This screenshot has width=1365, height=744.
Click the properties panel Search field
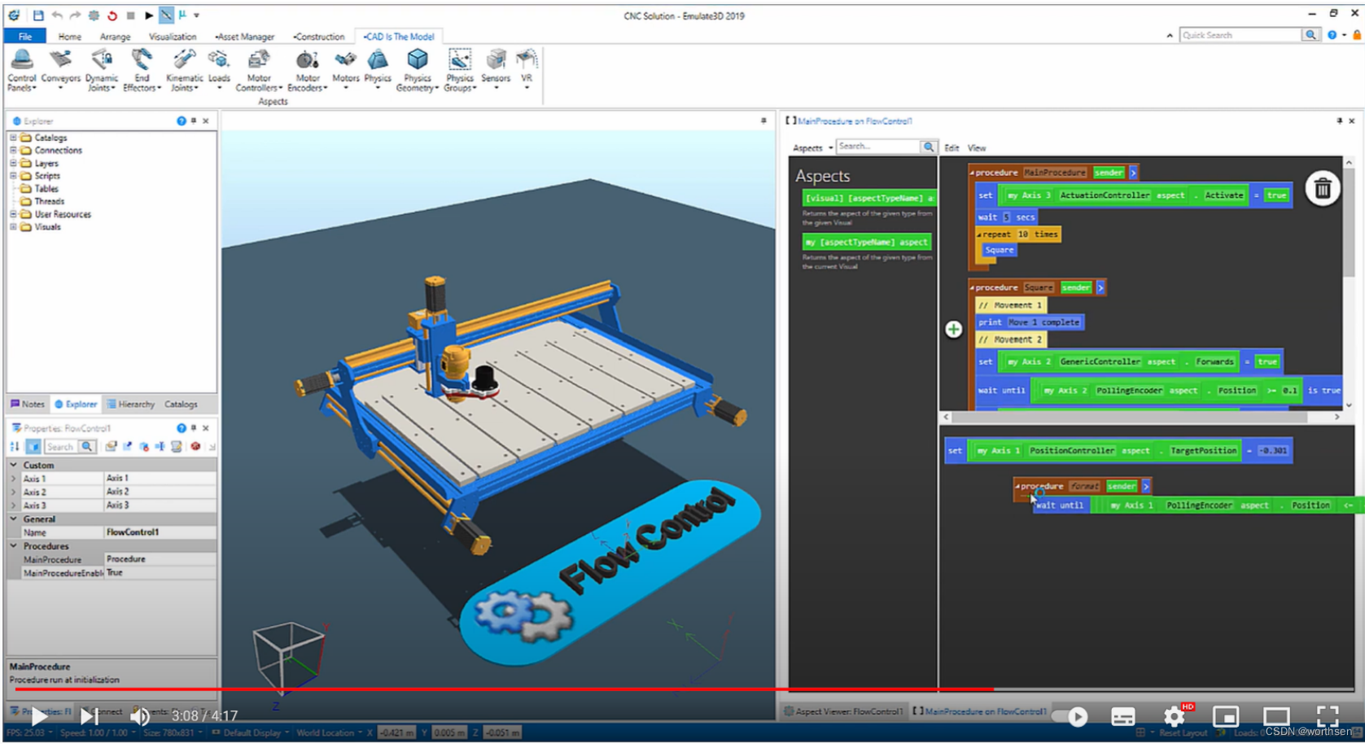click(x=60, y=446)
